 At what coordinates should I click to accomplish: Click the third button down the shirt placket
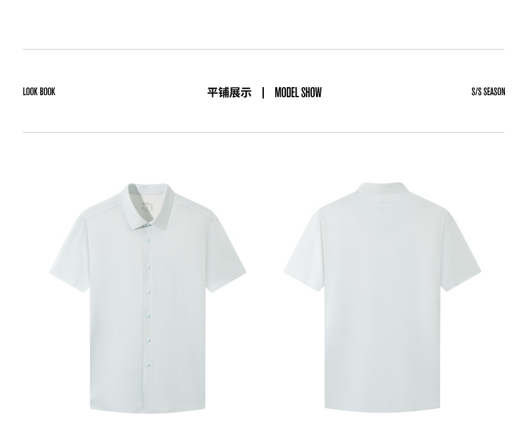148,292
